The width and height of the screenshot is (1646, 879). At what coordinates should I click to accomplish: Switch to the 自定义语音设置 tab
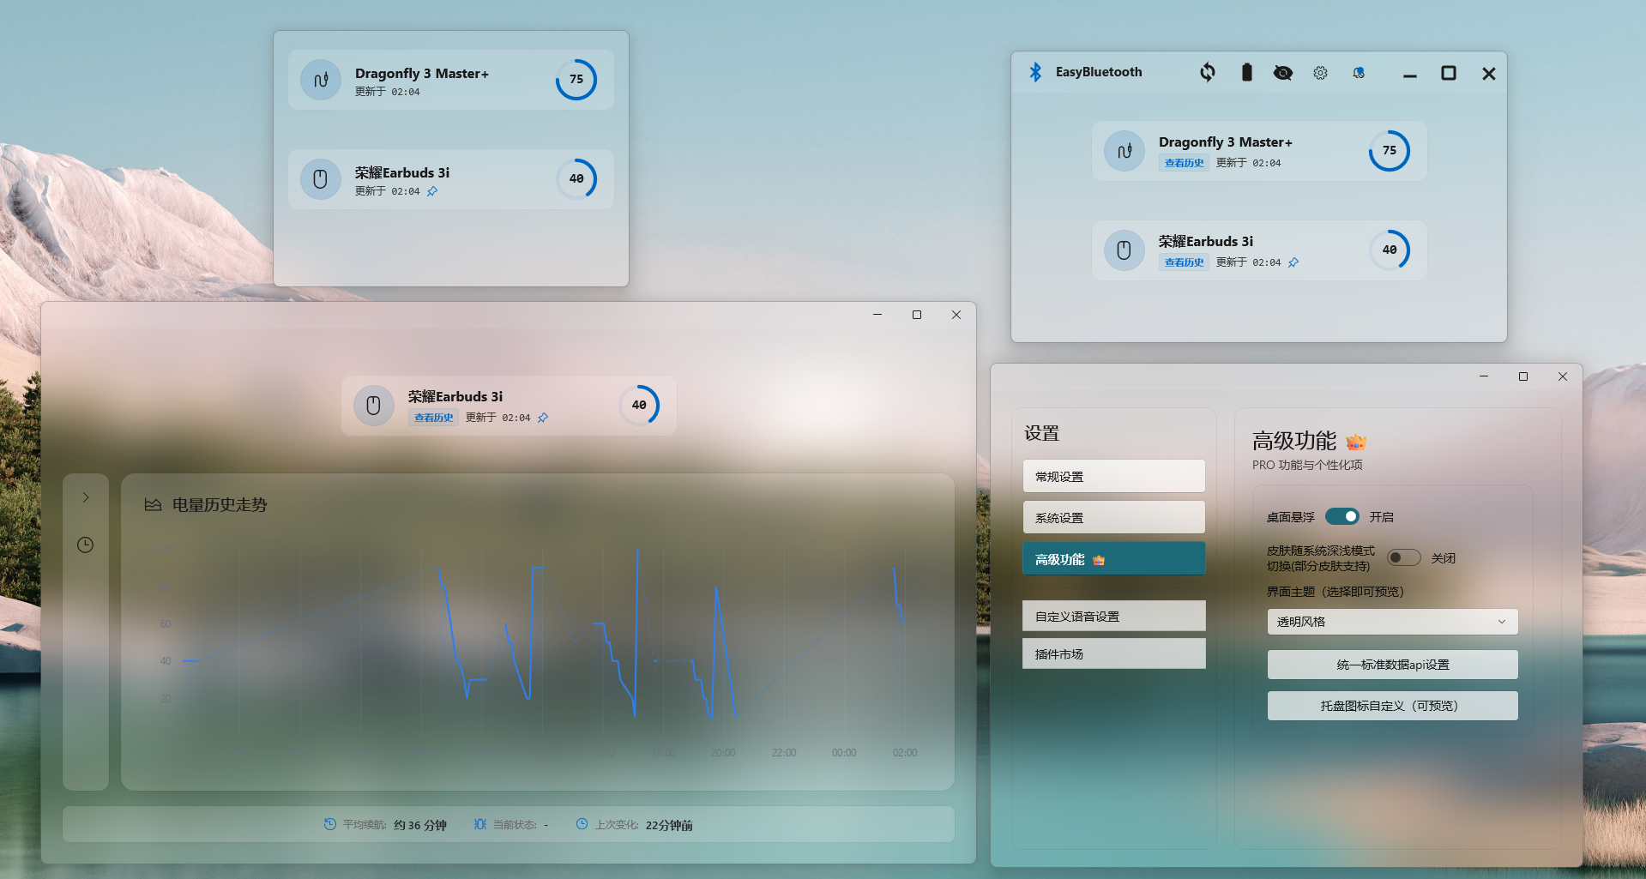[x=1113, y=617]
